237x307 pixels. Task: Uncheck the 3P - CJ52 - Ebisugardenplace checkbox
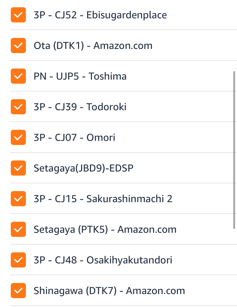pyautogui.click(x=18, y=15)
